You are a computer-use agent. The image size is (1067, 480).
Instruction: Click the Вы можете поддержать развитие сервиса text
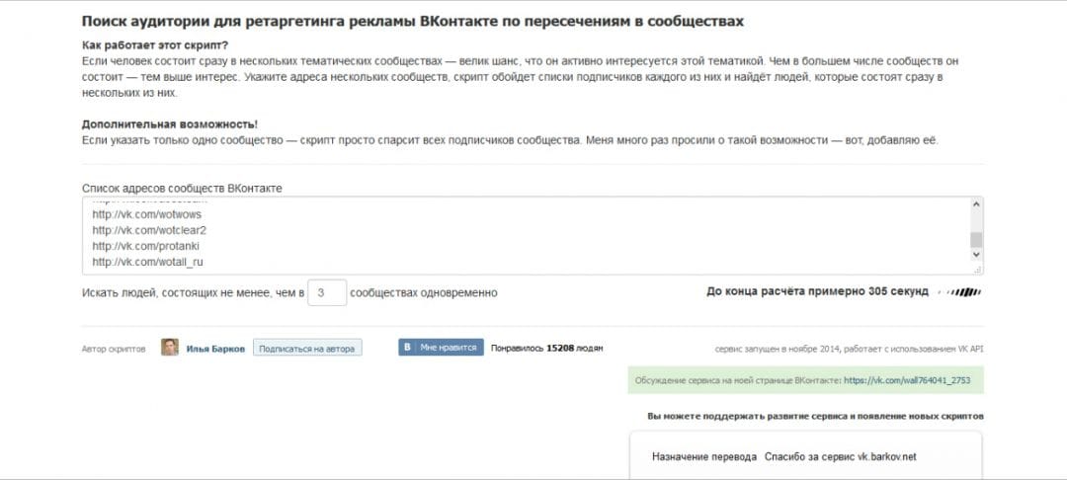point(815,416)
